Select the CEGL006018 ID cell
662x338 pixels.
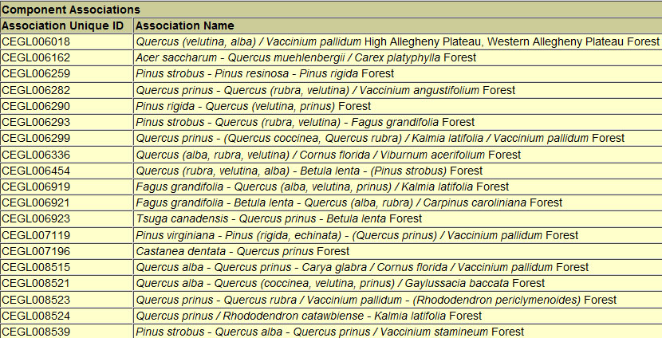pos(36,41)
